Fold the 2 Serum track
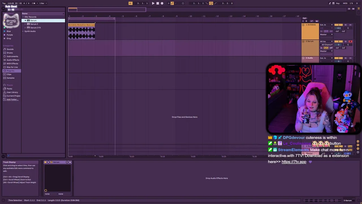This screenshot has height=204, width=362. [x=303, y=41]
